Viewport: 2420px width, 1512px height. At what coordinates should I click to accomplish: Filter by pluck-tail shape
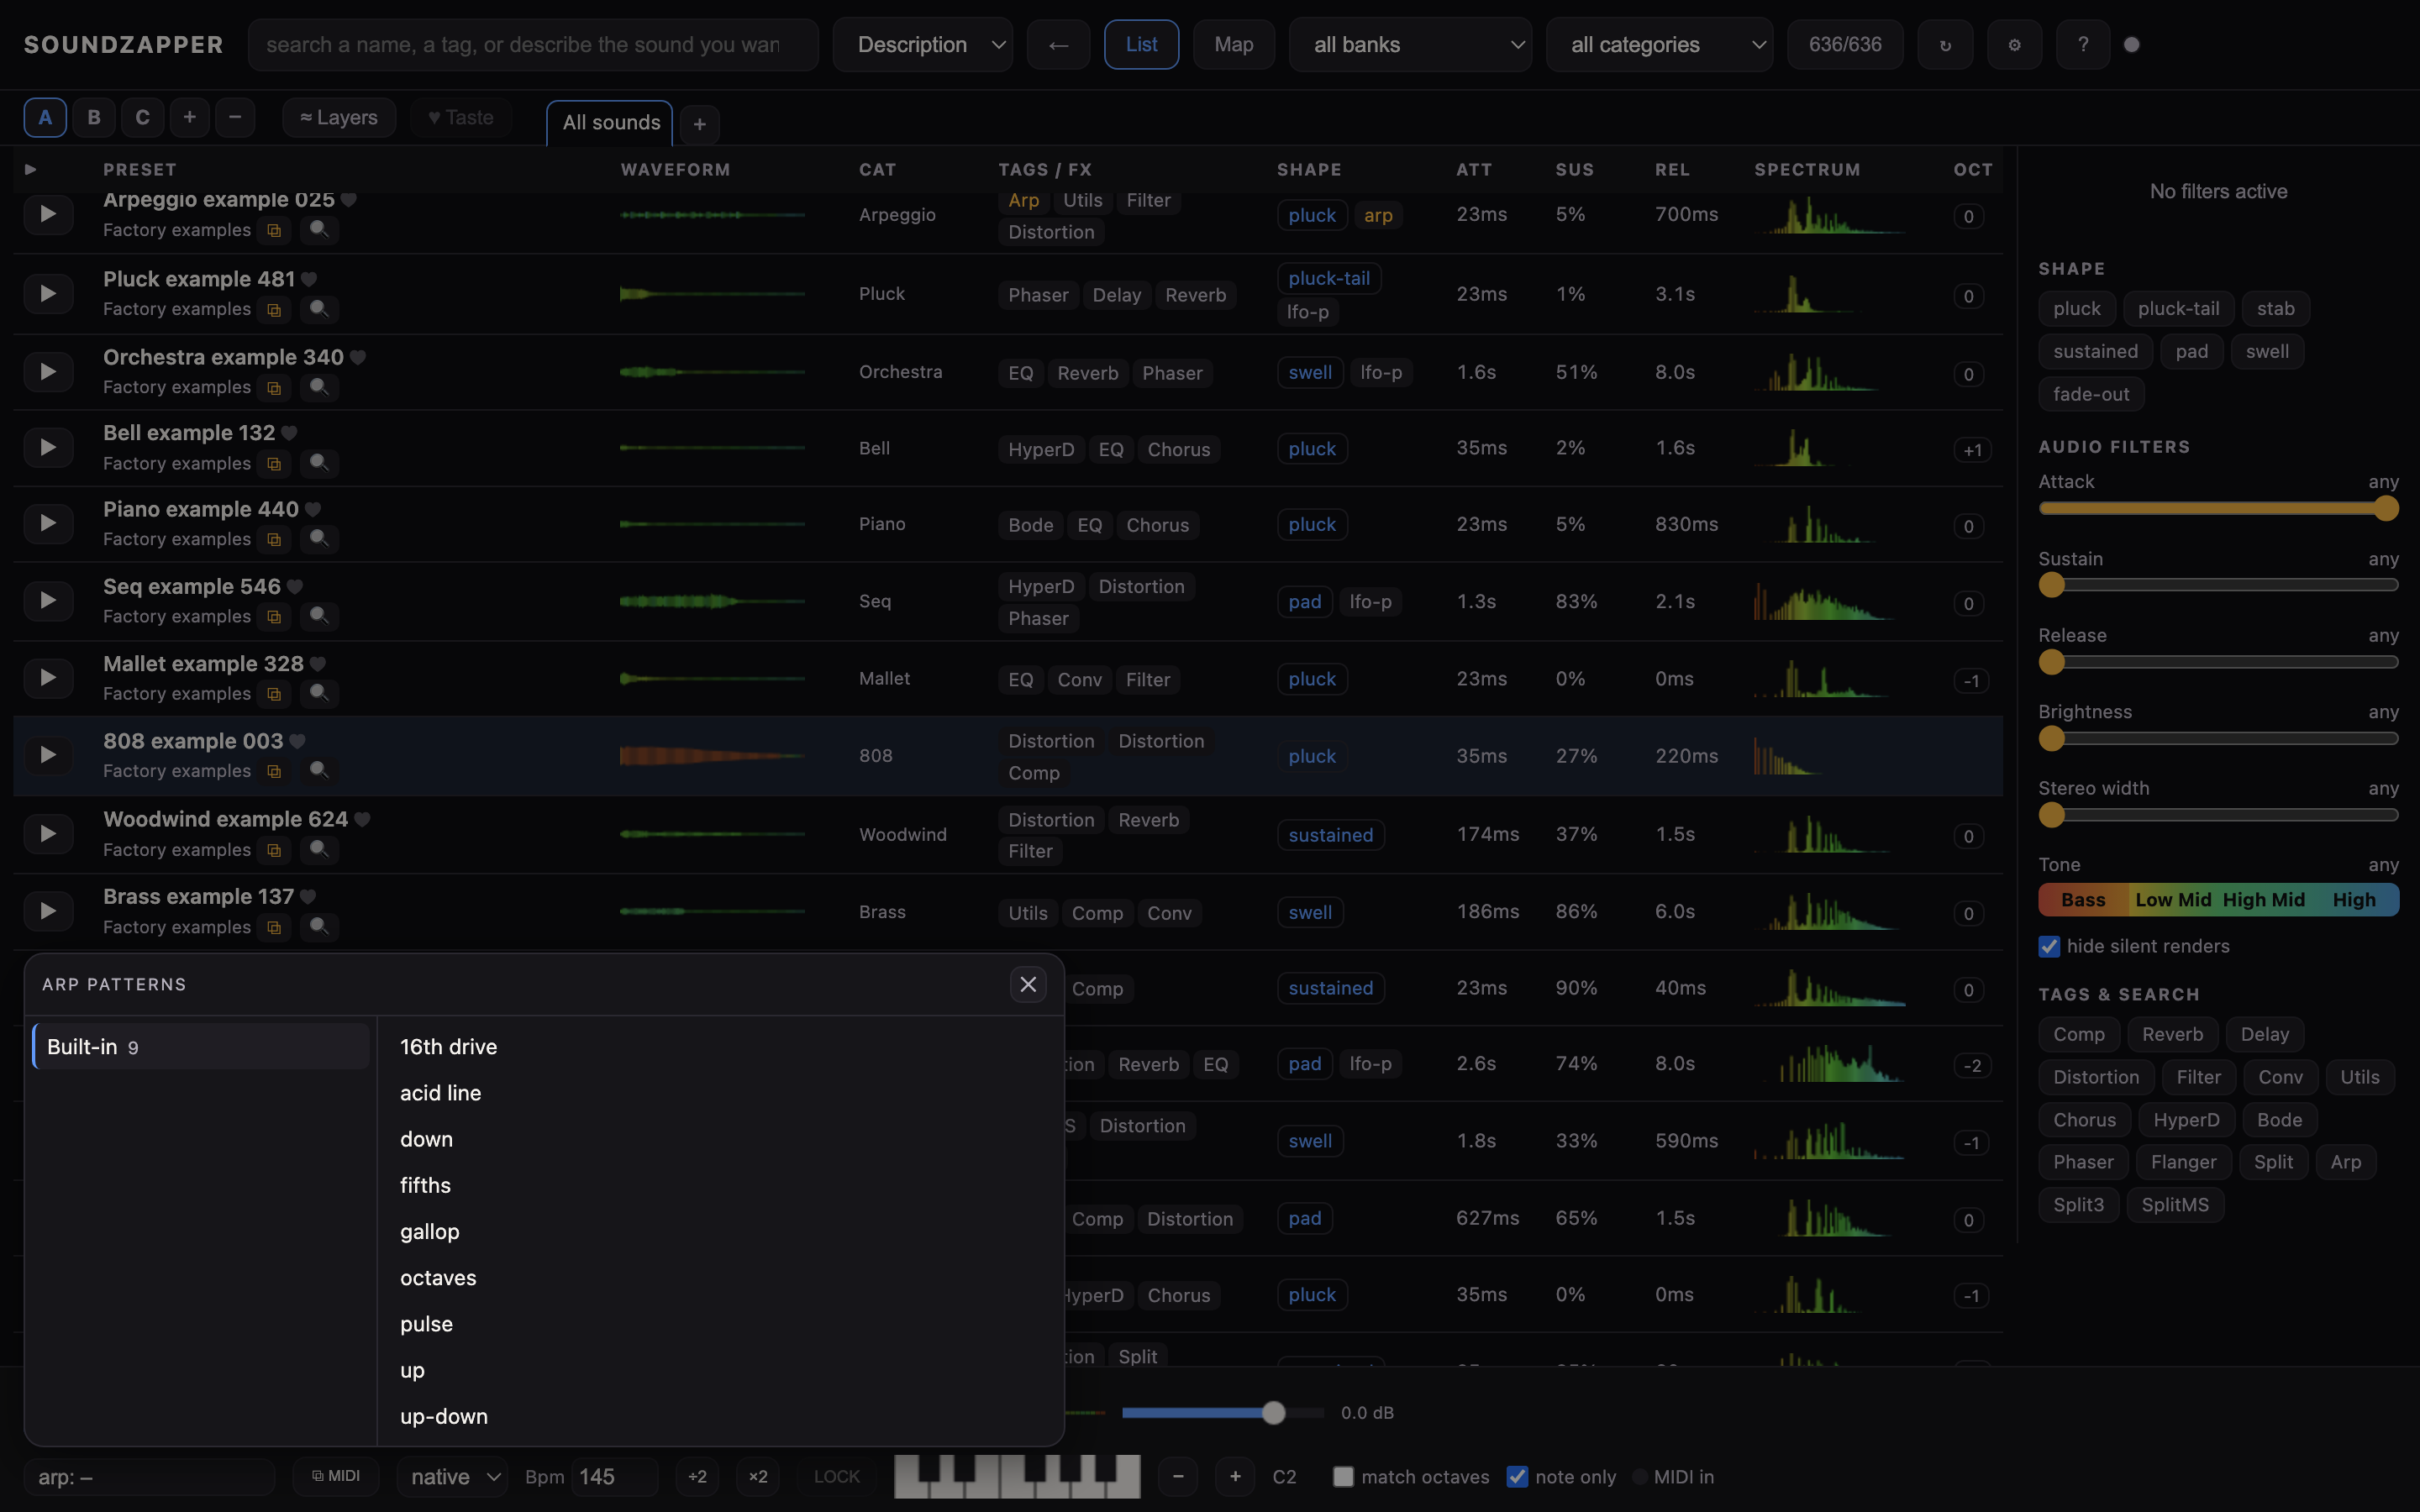[x=2178, y=309]
